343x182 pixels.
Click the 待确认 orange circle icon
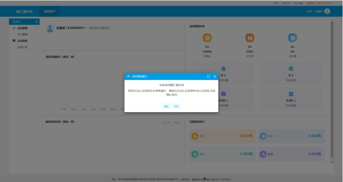[x=207, y=38]
